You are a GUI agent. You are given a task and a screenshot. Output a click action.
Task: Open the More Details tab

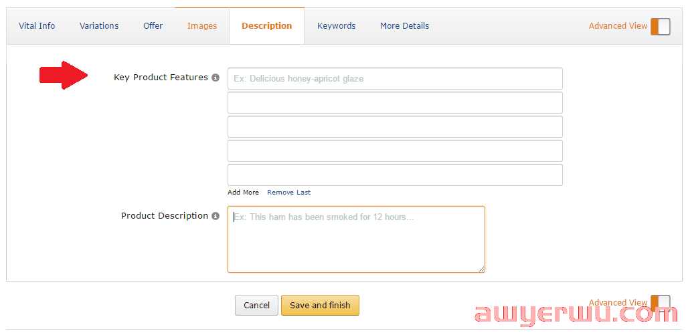tap(404, 26)
